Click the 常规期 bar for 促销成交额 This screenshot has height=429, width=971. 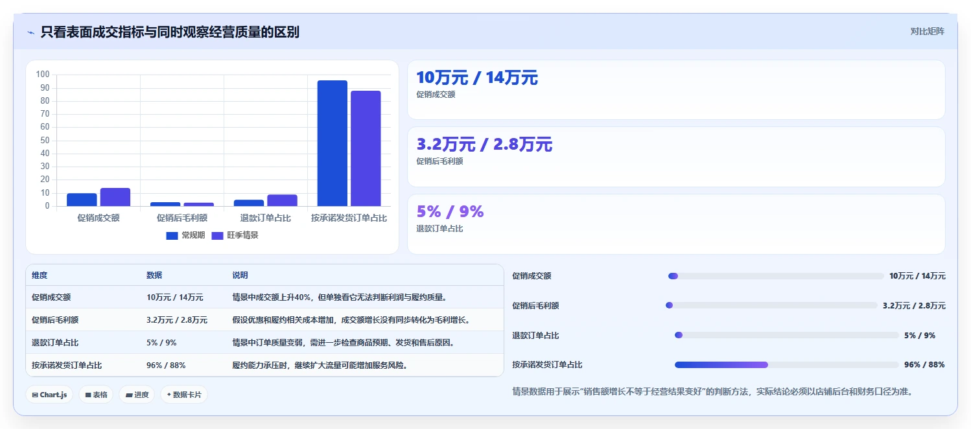pyautogui.click(x=82, y=200)
